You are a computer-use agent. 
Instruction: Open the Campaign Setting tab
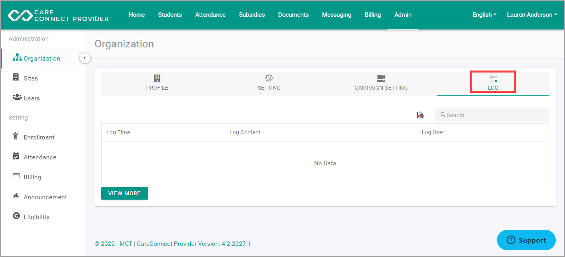pyautogui.click(x=381, y=83)
